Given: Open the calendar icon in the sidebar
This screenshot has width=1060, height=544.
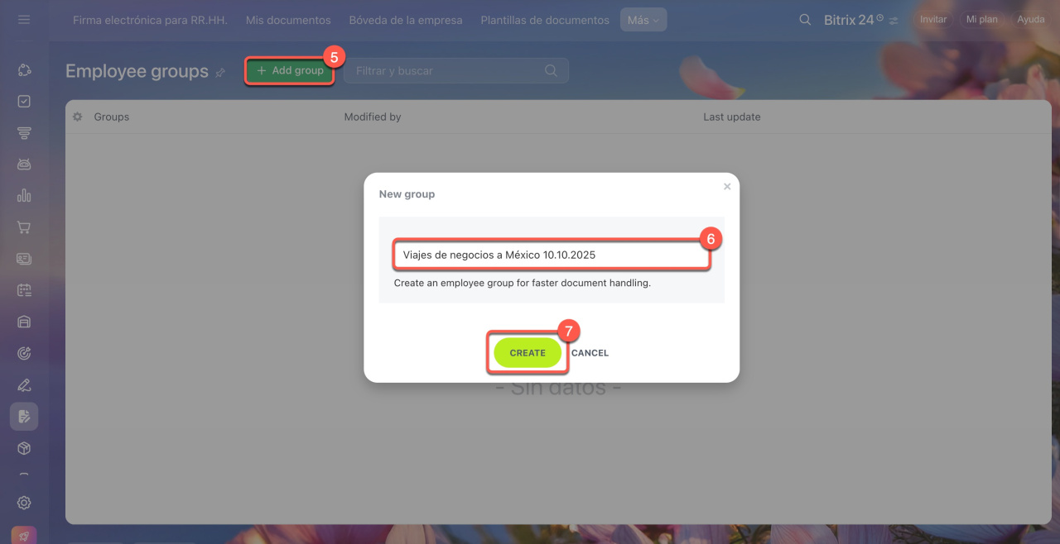Looking at the screenshot, I should 24,289.
